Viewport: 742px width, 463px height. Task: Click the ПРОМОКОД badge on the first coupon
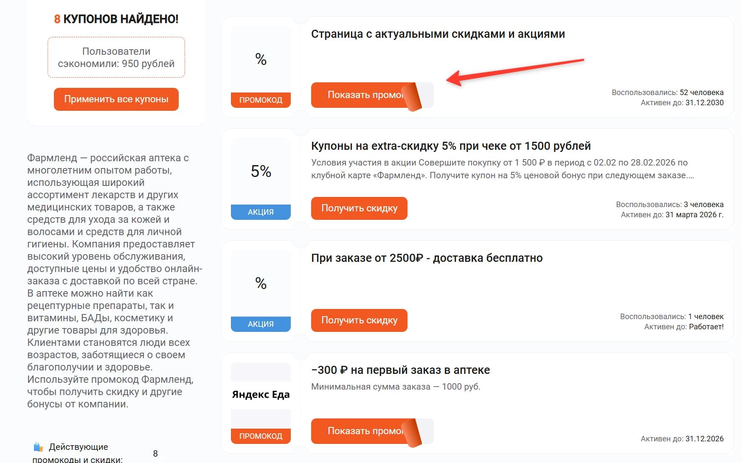coord(260,100)
